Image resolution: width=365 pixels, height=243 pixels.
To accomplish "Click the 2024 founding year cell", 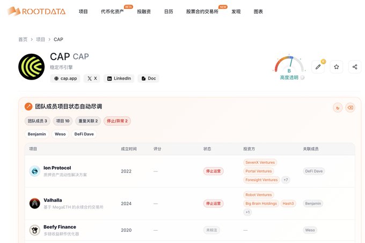I will click(x=126, y=203).
